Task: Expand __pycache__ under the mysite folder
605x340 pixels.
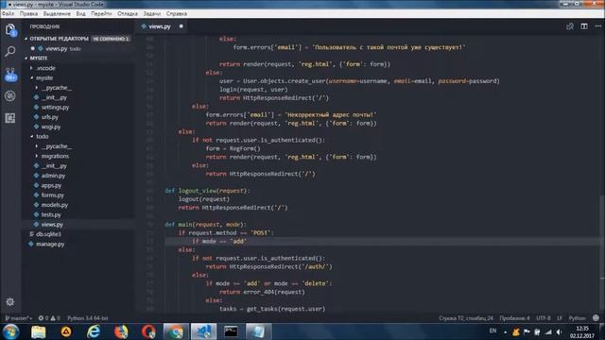Action: tap(57, 88)
